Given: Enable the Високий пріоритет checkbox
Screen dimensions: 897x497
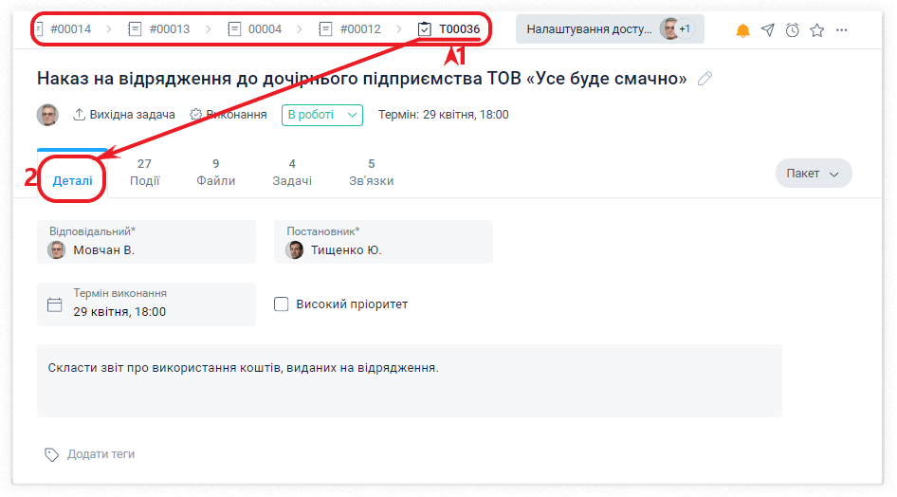Looking at the screenshot, I should (281, 304).
